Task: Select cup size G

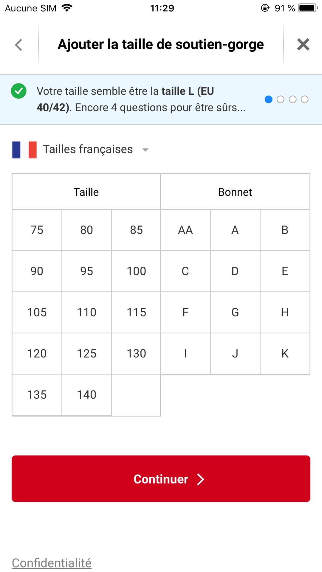Action: (235, 312)
